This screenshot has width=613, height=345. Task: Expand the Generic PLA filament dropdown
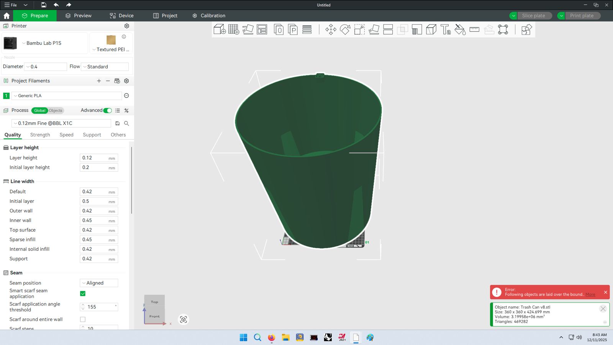pos(67,96)
